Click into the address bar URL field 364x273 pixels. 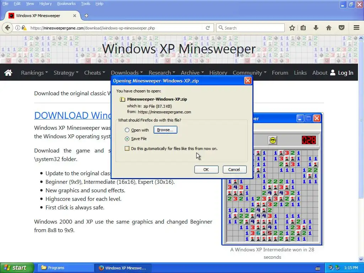click(x=116, y=28)
